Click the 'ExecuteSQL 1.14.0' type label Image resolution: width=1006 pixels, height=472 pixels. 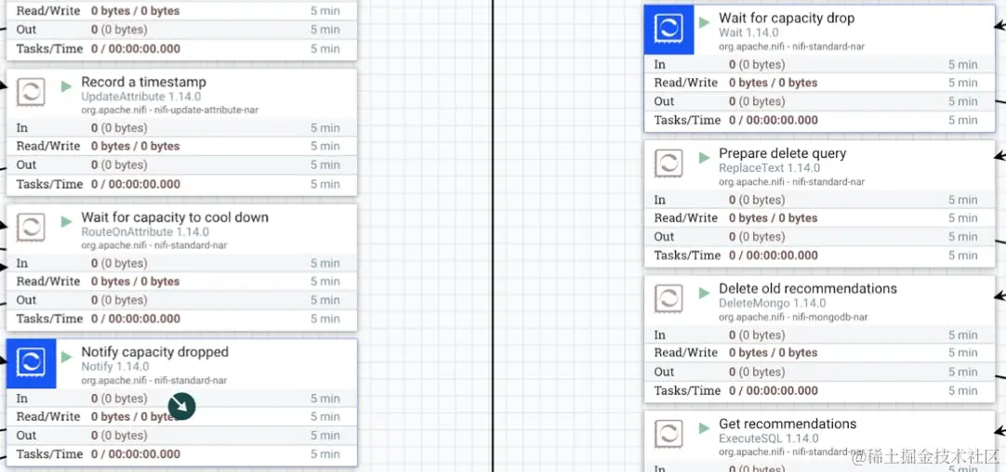769,439
